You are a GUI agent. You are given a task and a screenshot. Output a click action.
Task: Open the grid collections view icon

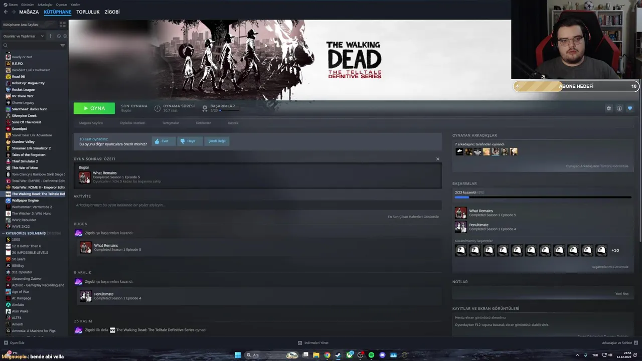tap(63, 24)
